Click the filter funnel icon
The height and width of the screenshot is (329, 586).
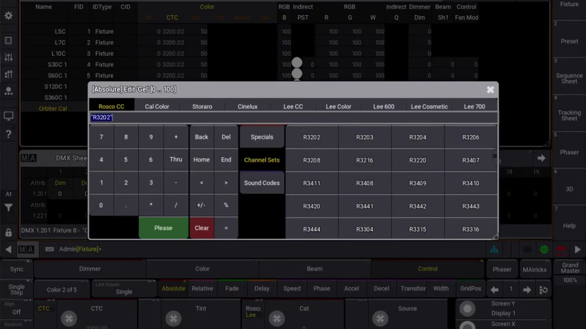coord(9,208)
